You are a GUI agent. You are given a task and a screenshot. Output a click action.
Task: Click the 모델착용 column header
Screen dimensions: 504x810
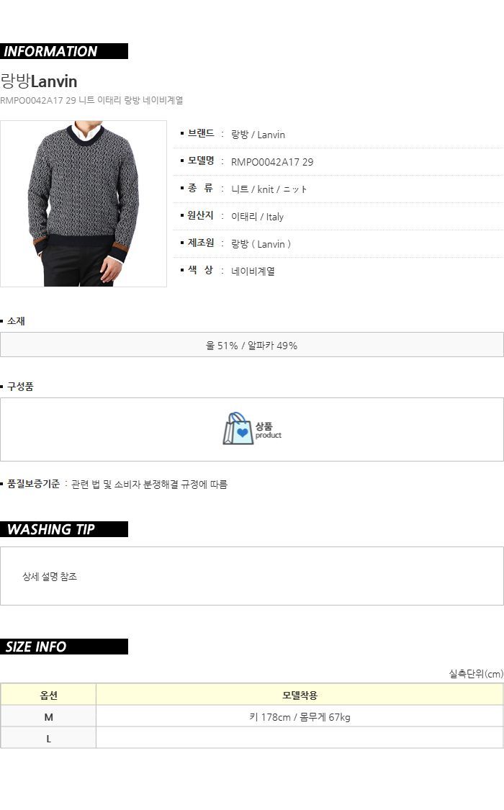click(300, 695)
